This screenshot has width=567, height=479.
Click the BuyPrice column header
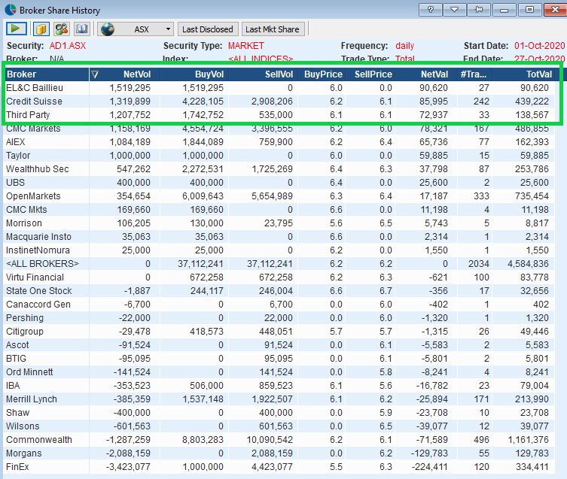322,74
